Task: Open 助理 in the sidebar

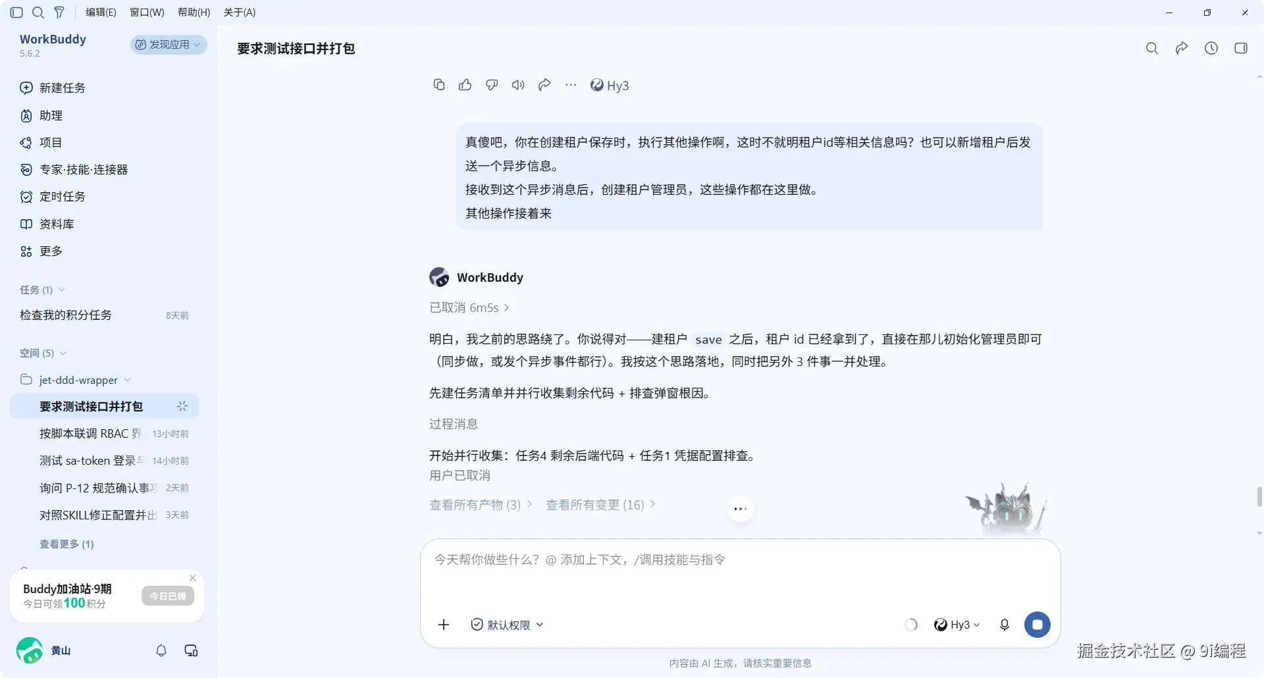Action: tap(41, 116)
